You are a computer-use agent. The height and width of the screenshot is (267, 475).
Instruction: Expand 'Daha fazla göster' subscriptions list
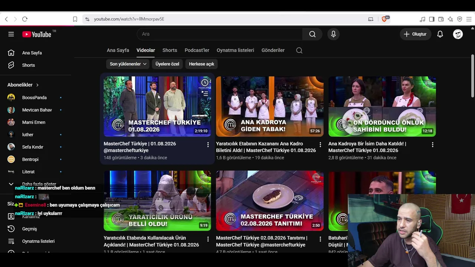36,184
